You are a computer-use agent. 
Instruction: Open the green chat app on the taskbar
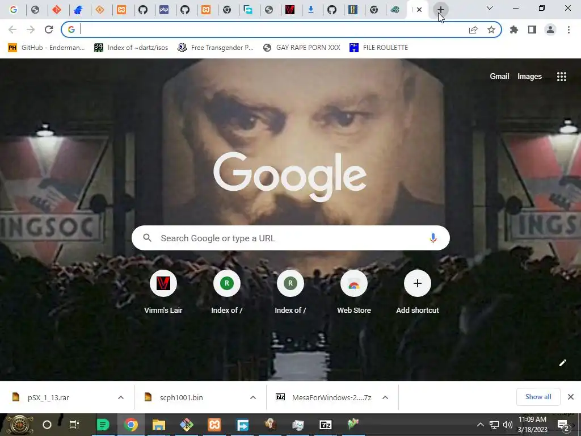103,425
